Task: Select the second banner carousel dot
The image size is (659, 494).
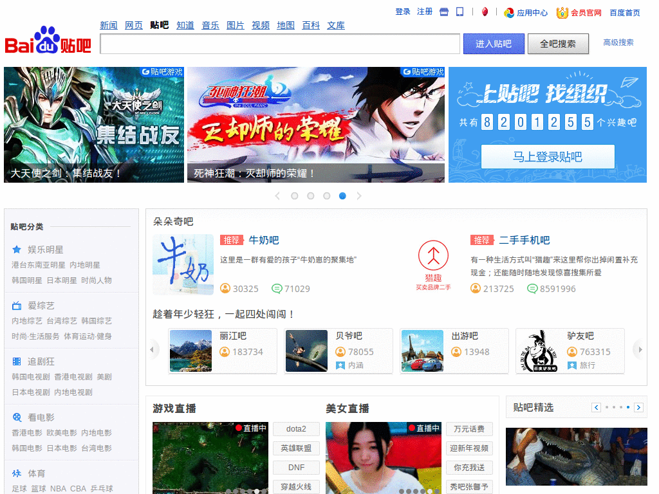Action: [x=311, y=196]
